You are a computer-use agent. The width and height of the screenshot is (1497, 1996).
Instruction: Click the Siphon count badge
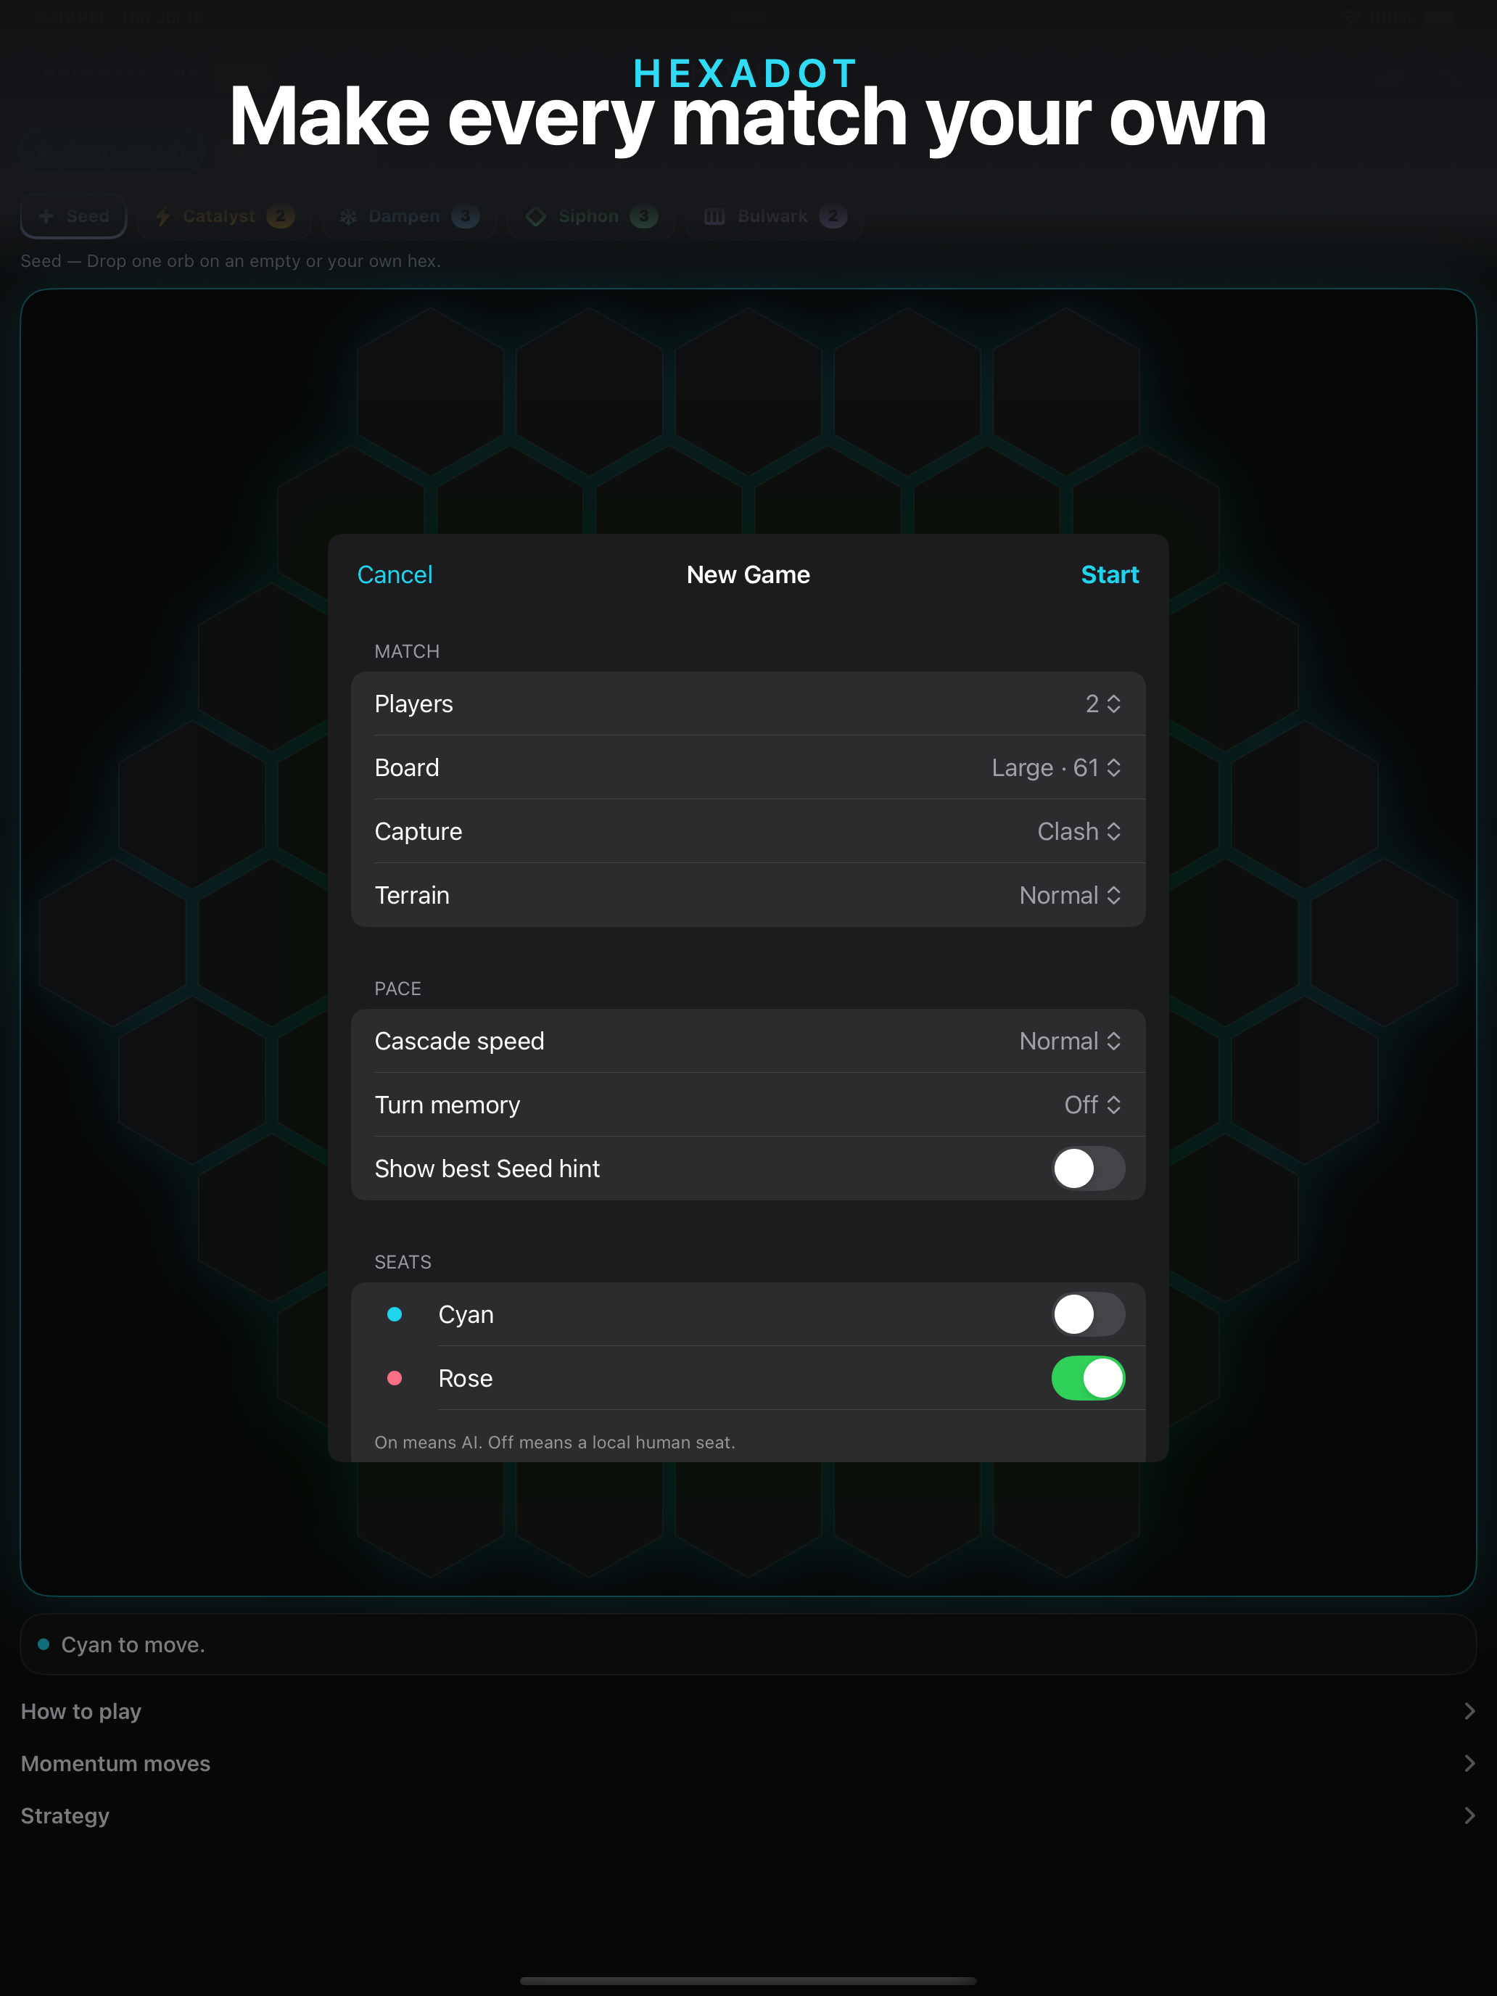tap(643, 217)
